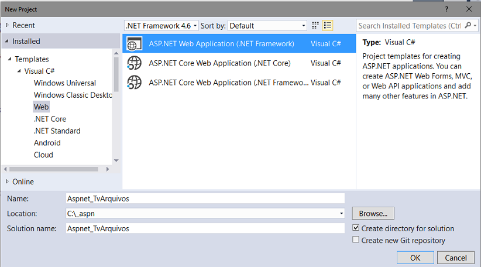Select Windows Universal template category

click(x=65, y=83)
